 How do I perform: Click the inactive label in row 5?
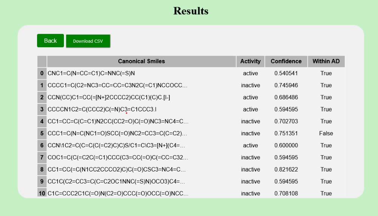click(251, 133)
